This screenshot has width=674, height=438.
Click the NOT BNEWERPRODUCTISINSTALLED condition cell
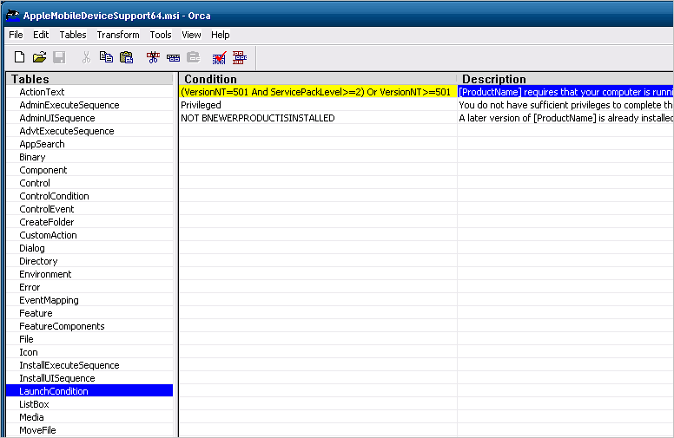click(318, 118)
